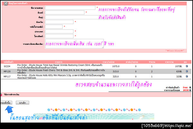Focus the name-surname input field
This screenshot has height=129, width=193.
(x=70, y=8)
